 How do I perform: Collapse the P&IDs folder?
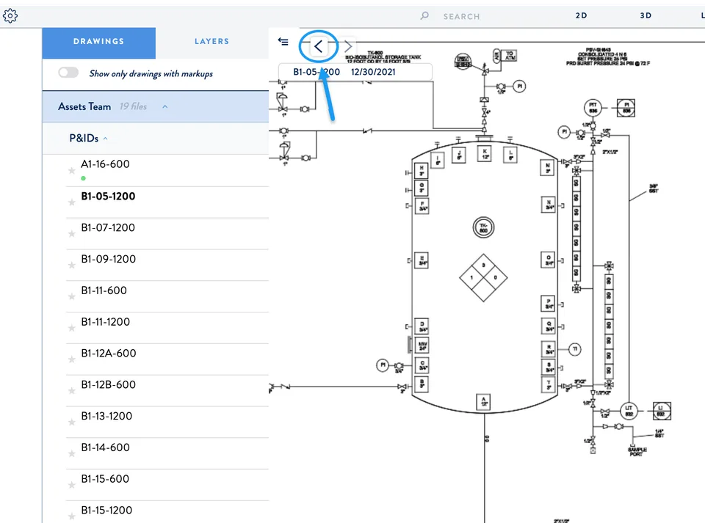click(105, 139)
